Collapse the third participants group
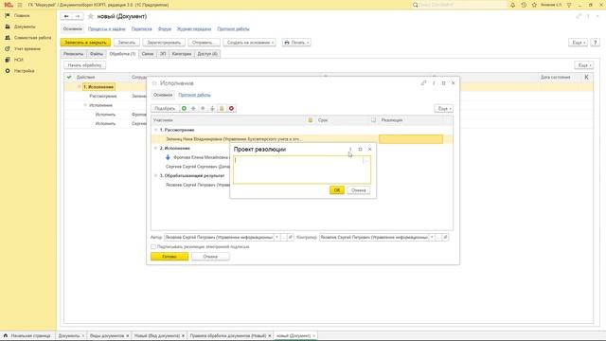Screen dimensions: 606x341 coord(156,175)
